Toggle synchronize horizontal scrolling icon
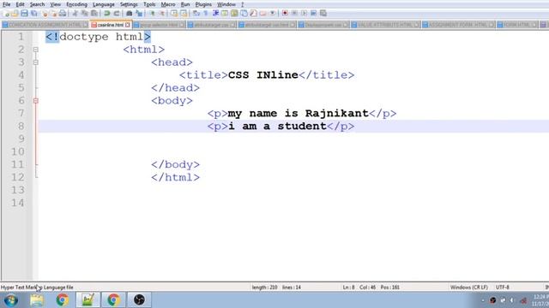 pyautogui.click(x=184, y=14)
